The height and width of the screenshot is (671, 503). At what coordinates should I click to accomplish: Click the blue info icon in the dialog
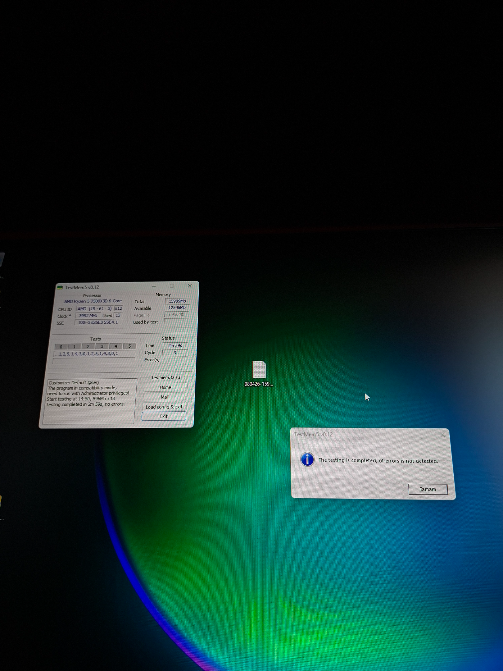(307, 459)
